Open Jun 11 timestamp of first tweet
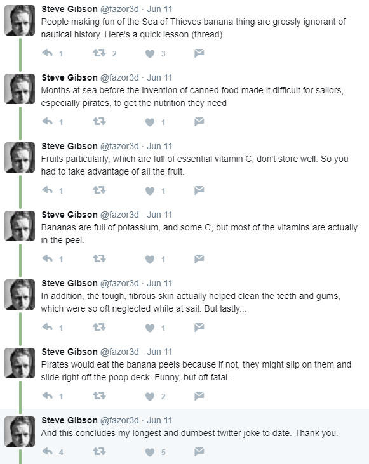The height and width of the screenshot is (464, 369). tap(159, 9)
